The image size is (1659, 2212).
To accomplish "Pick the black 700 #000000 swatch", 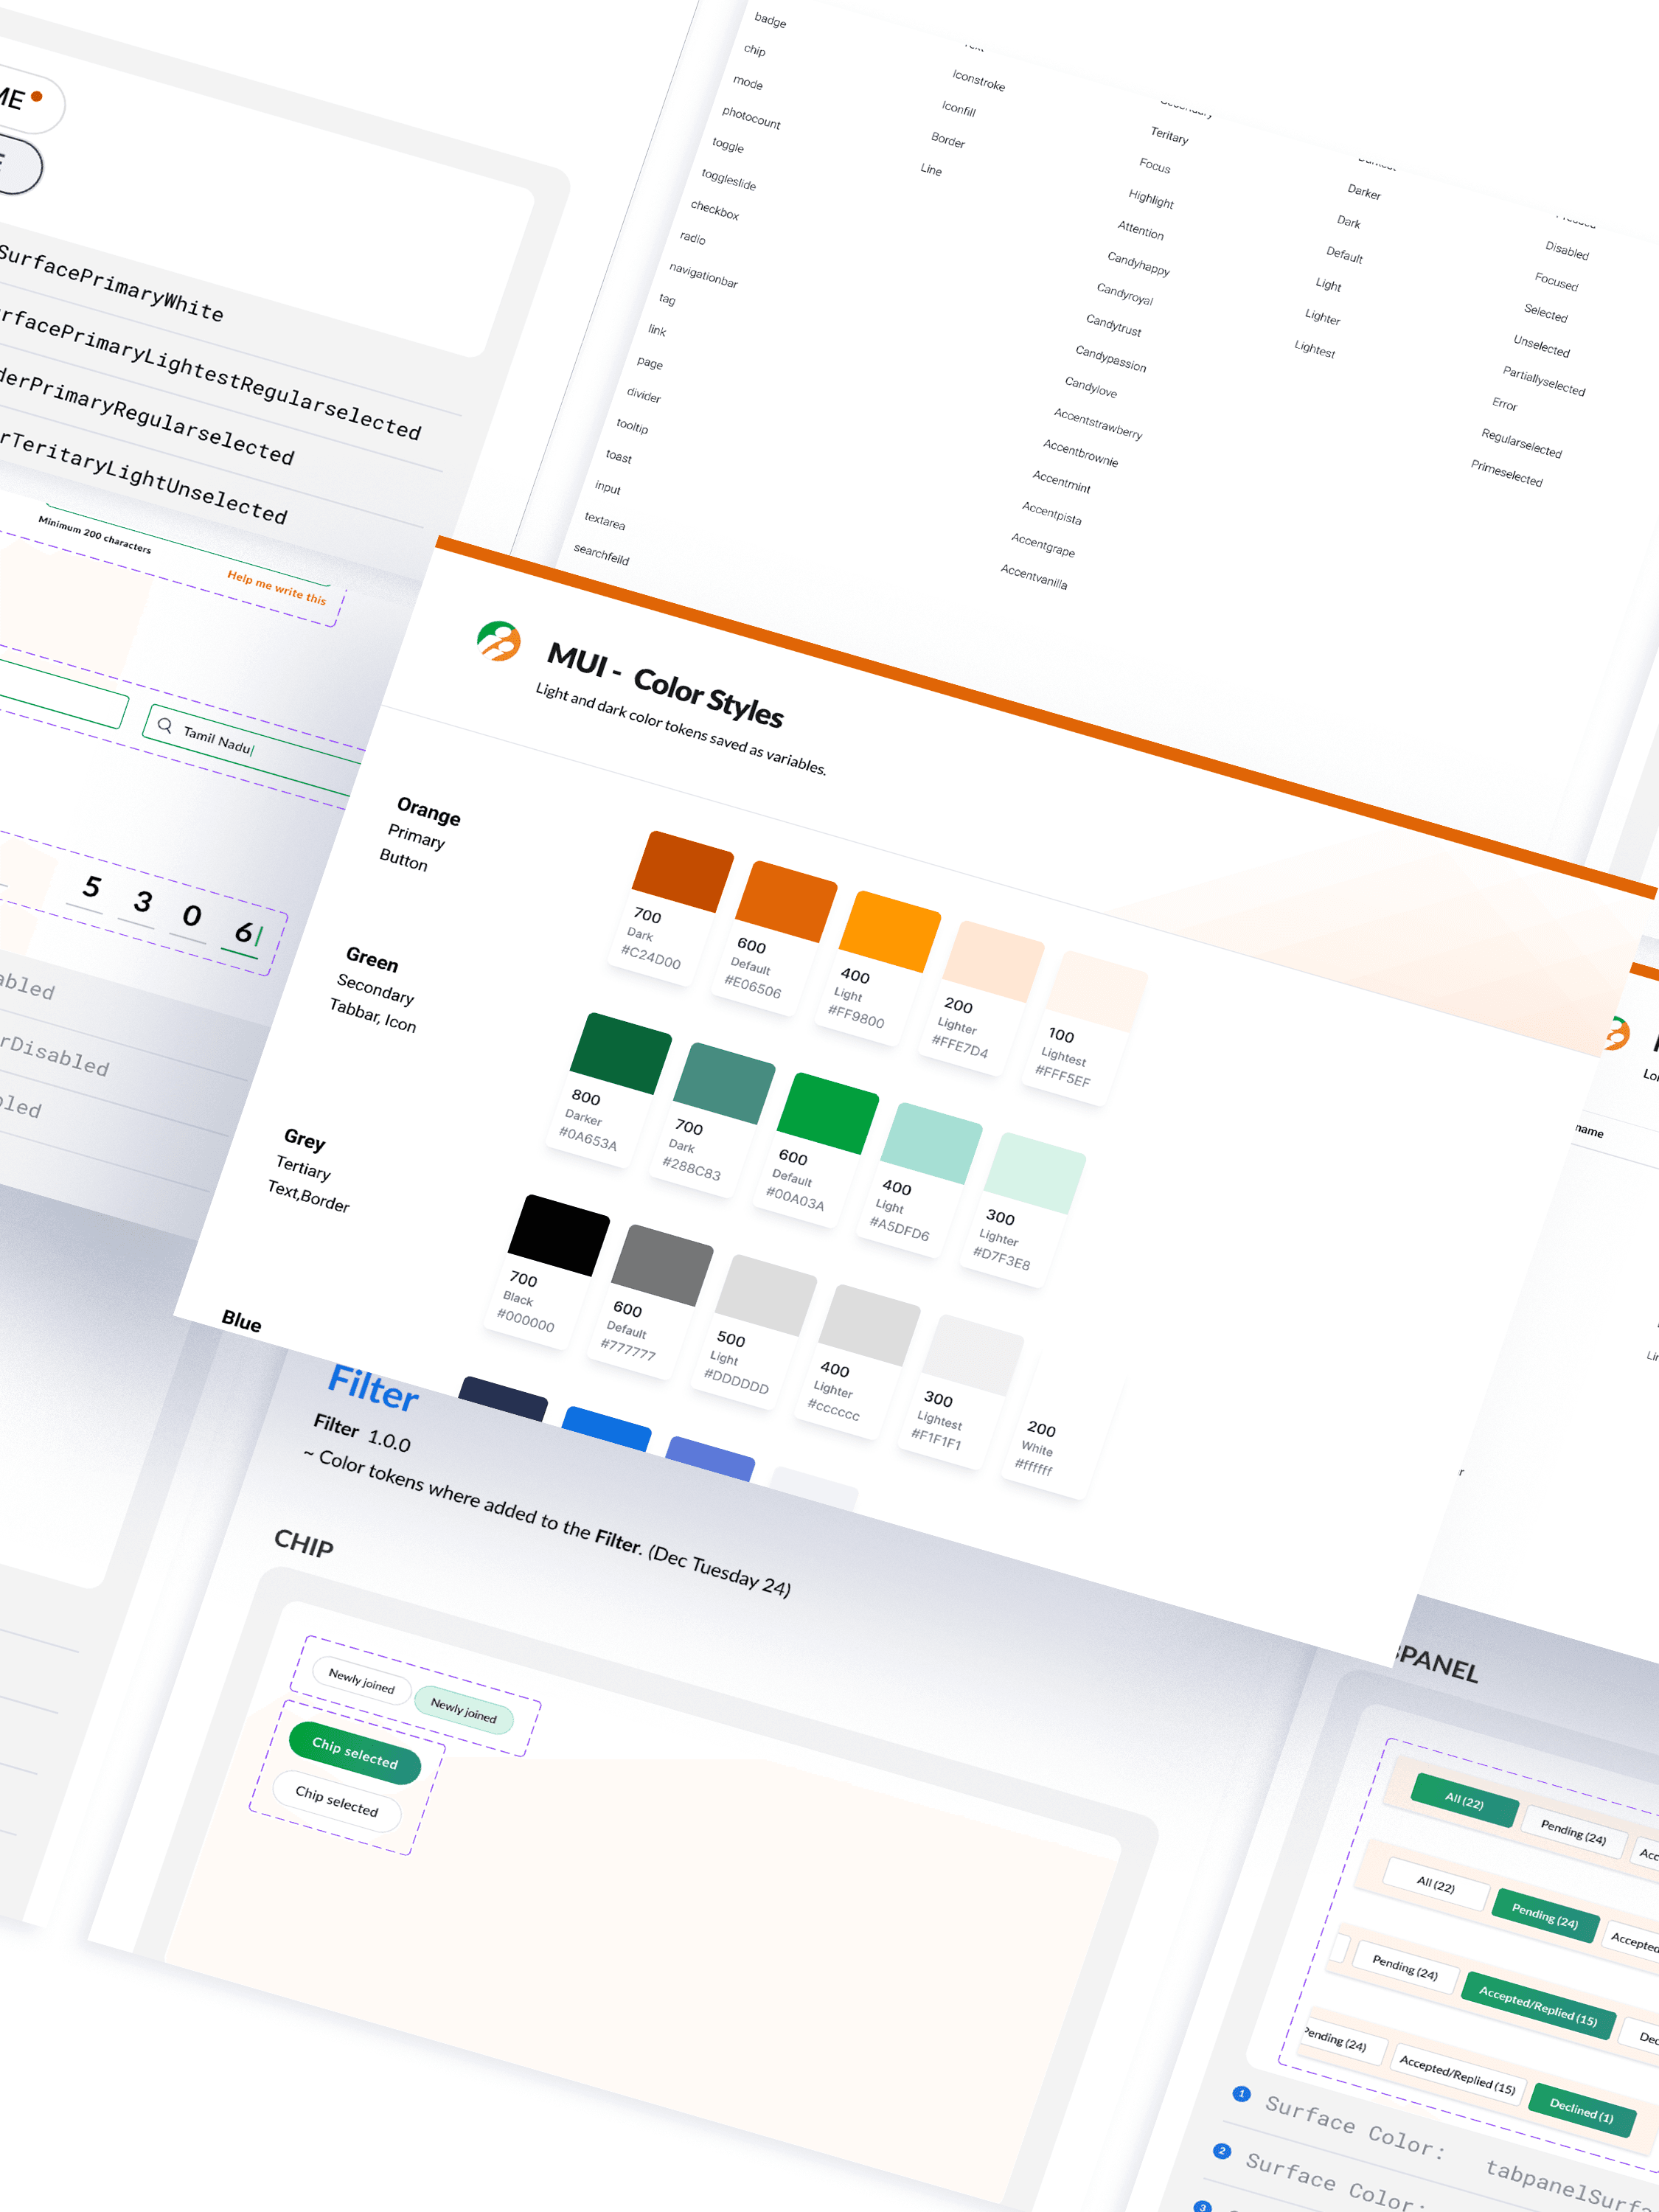I will pyautogui.click(x=559, y=1234).
